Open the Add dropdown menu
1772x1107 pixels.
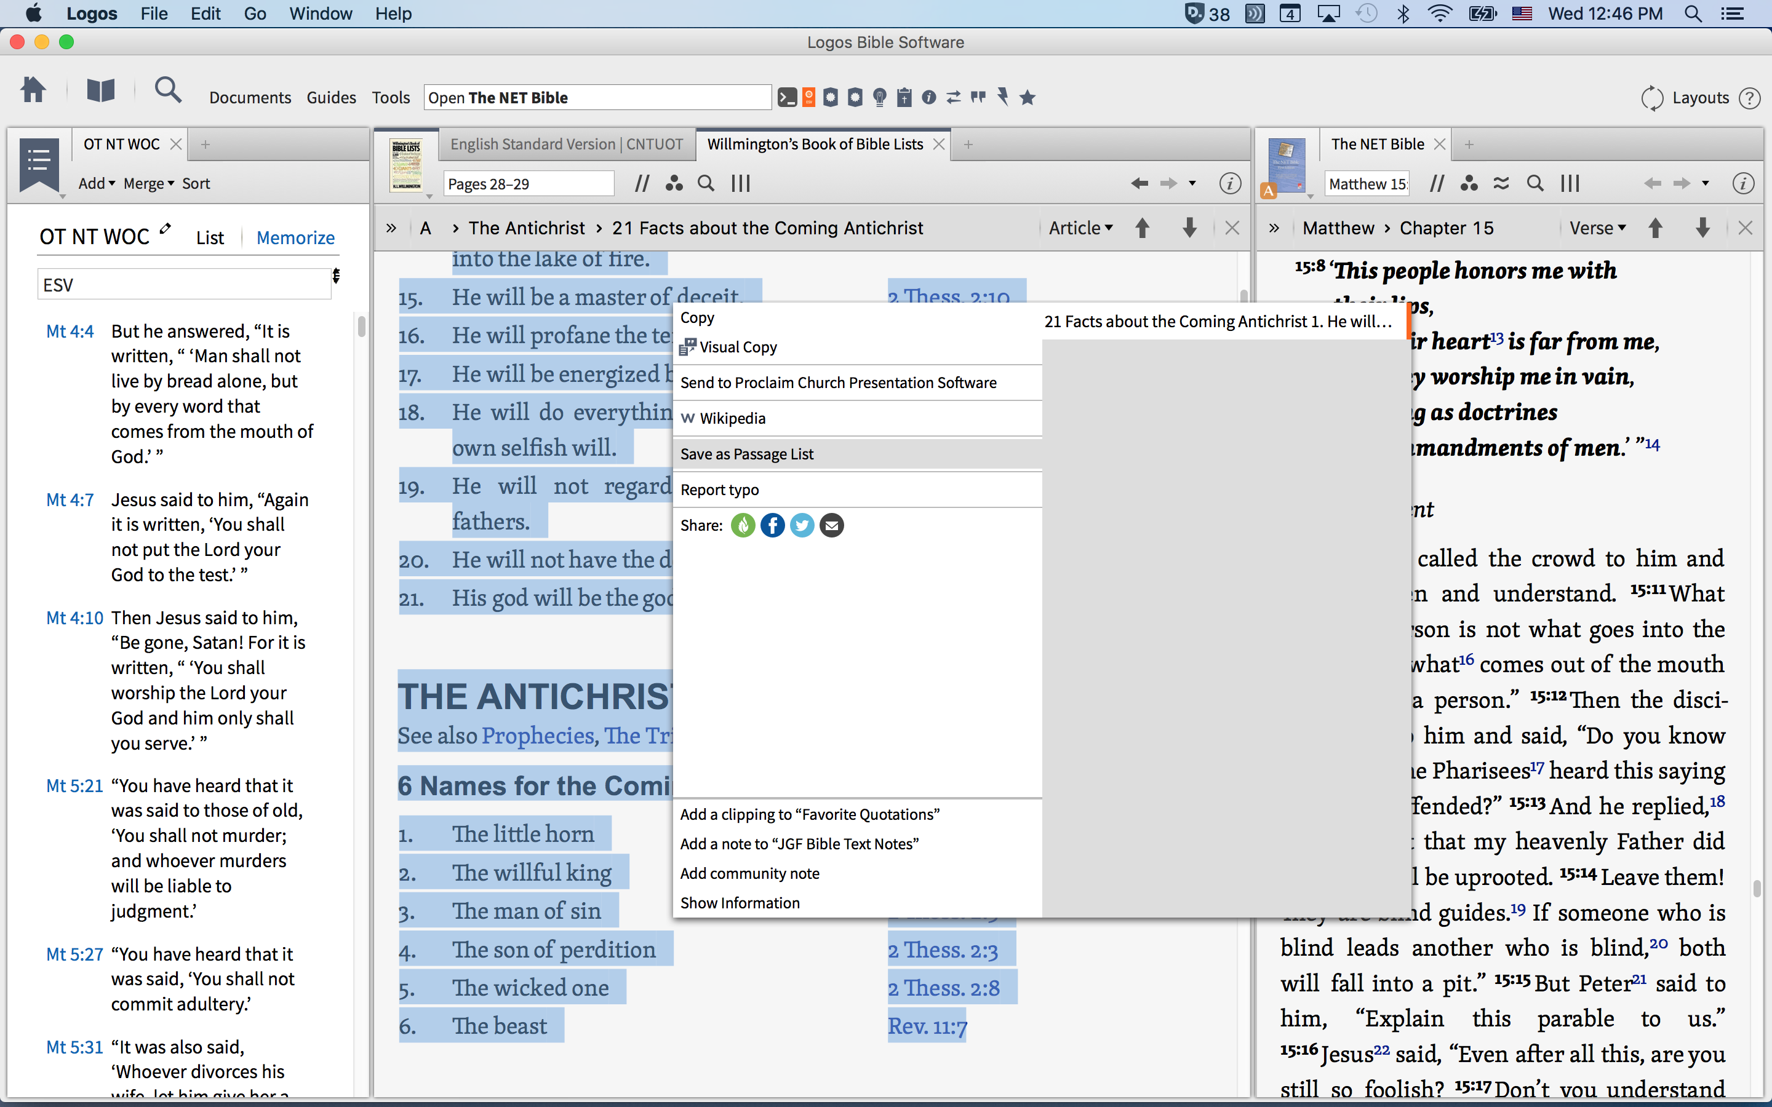(x=97, y=184)
